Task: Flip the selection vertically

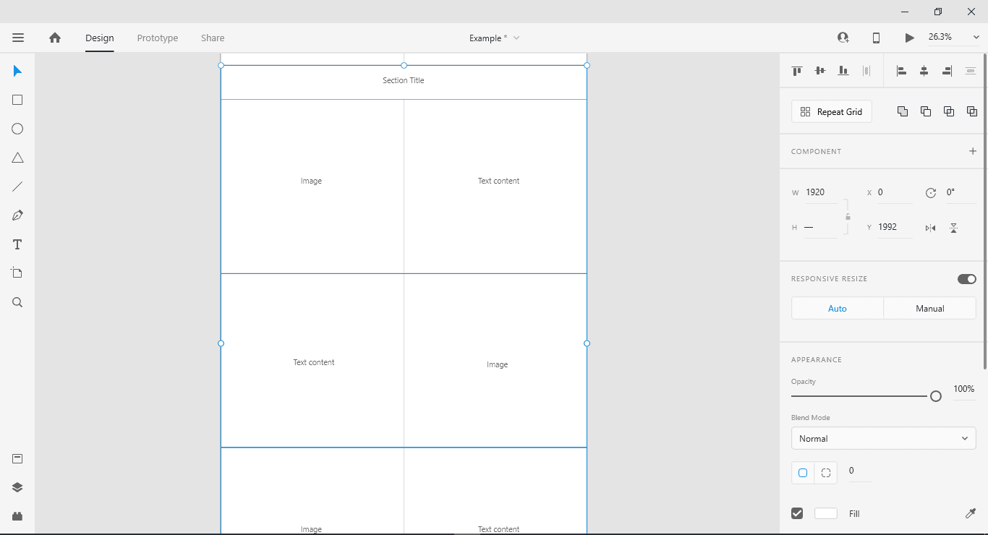Action: [954, 228]
